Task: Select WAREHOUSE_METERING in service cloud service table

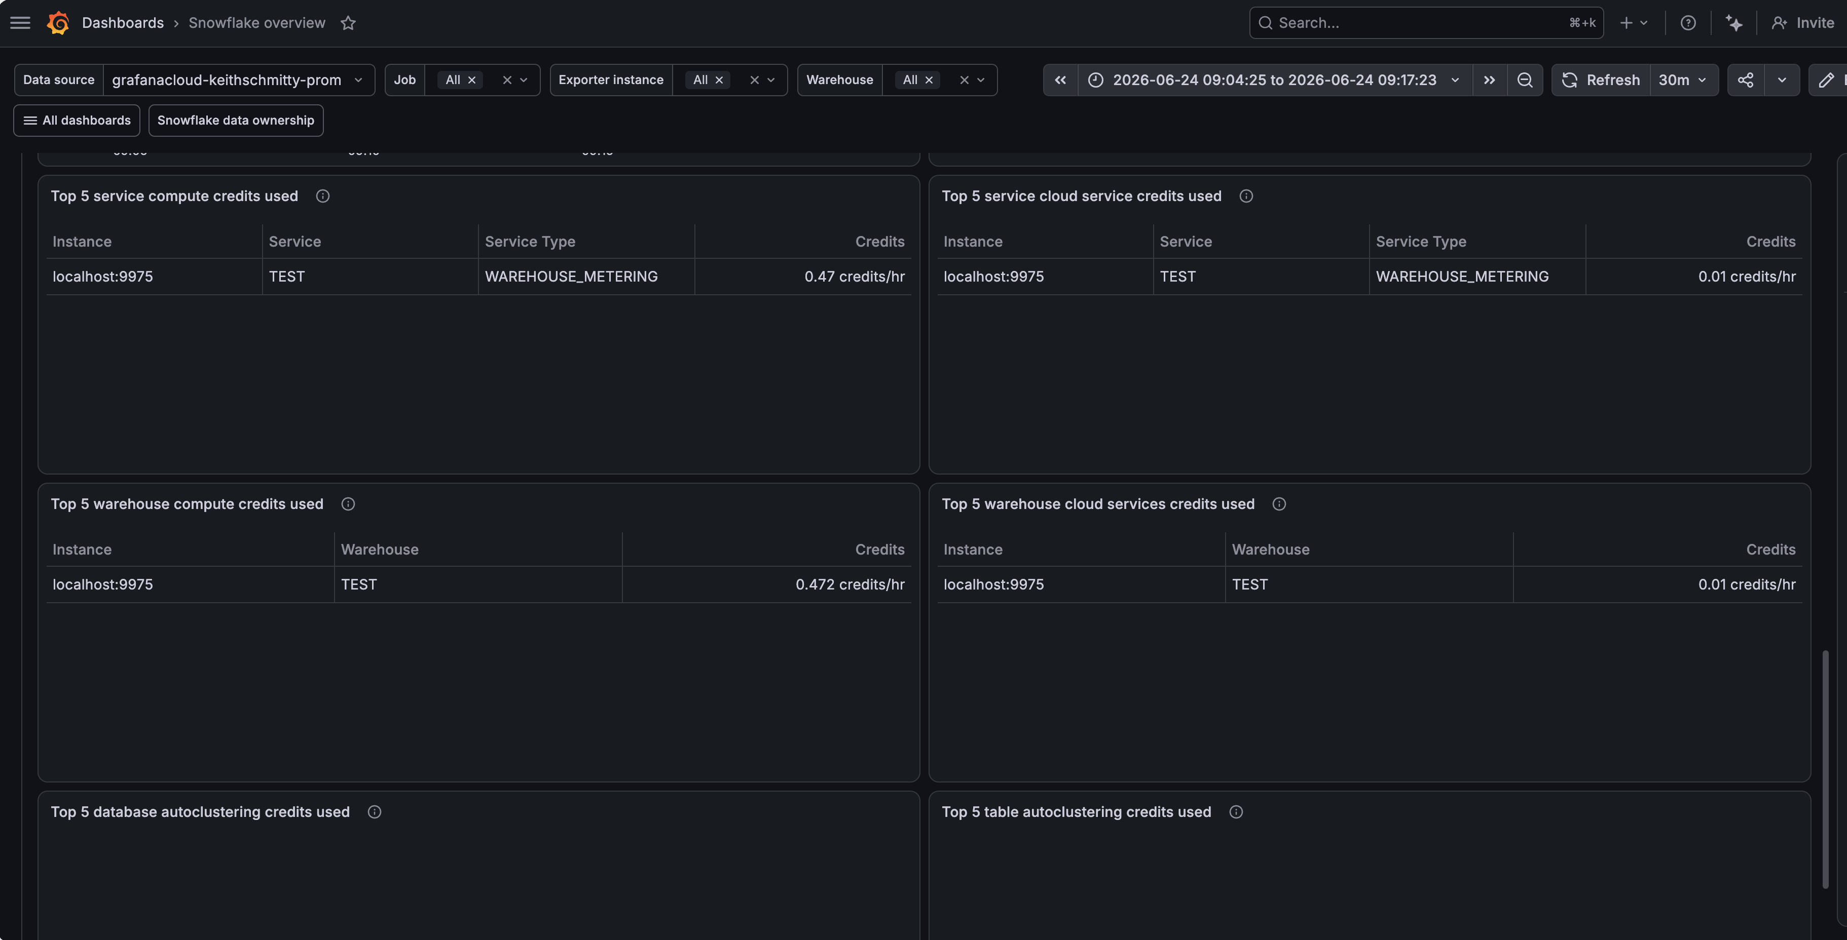Action: click(1462, 277)
